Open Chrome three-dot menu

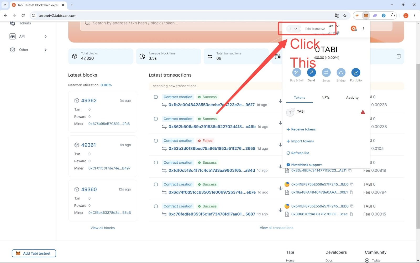tap(415, 16)
